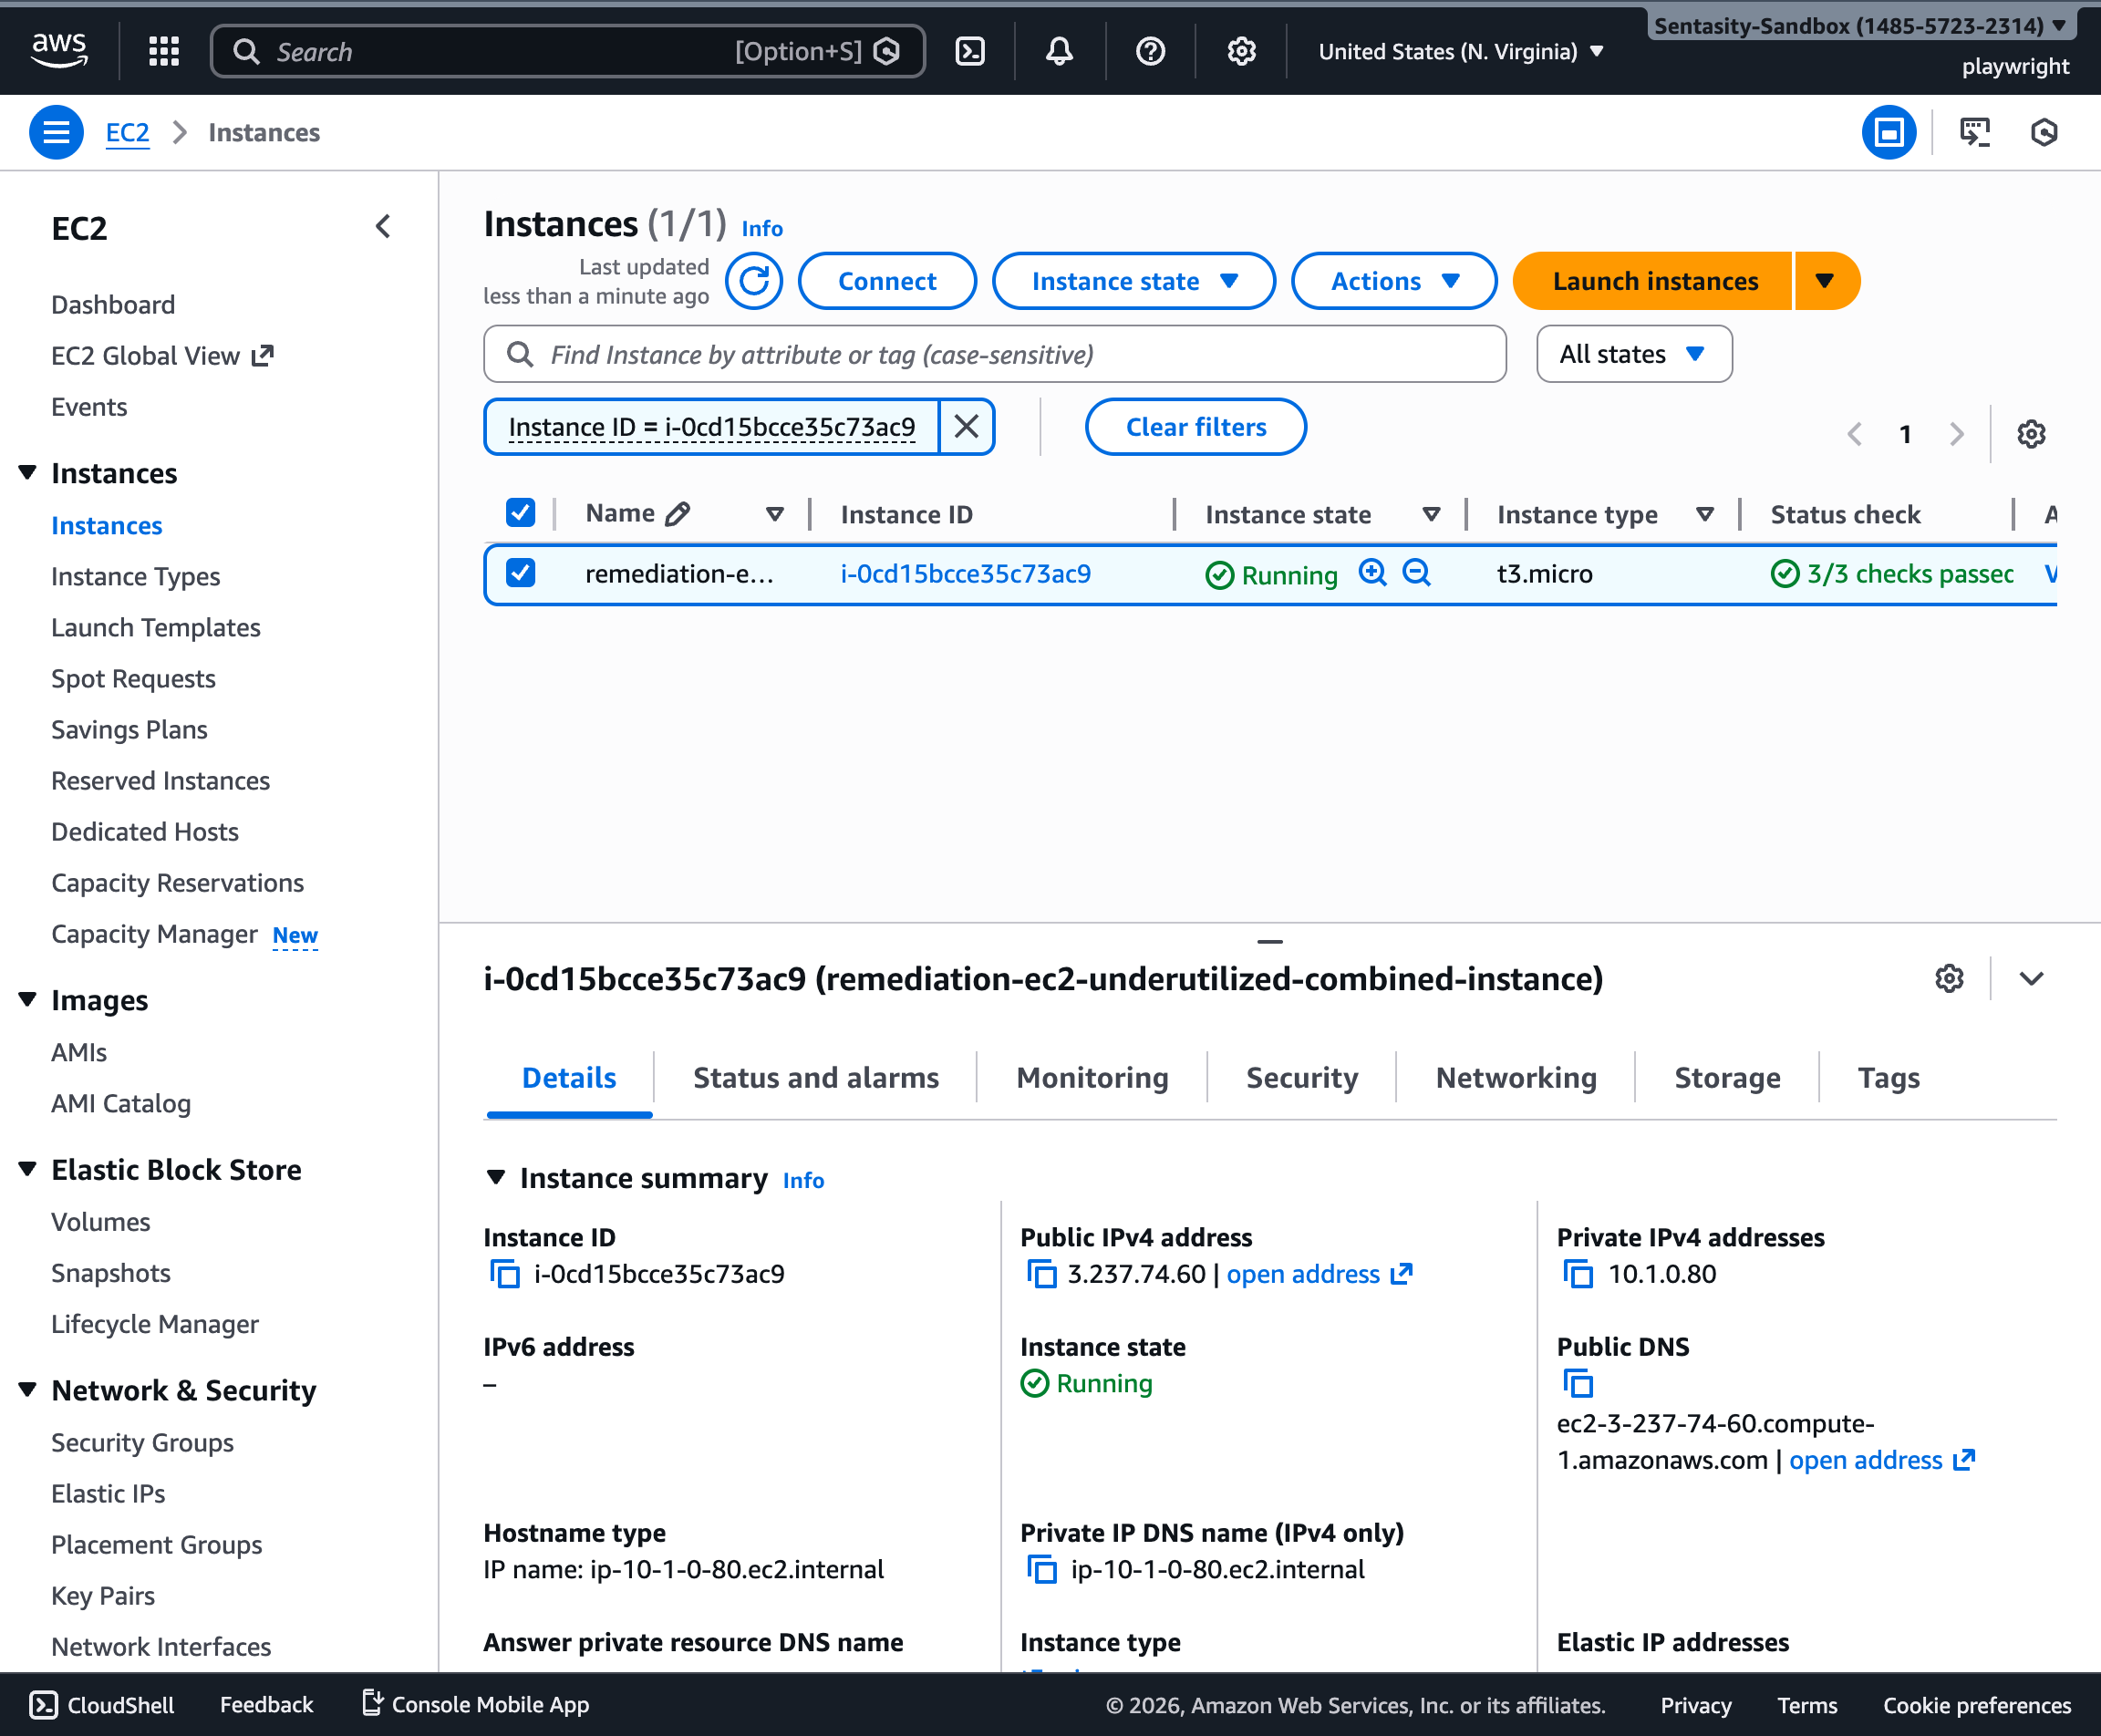Filter by Running state using zoom-in magnifier
The width and height of the screenshot is (2101, 1736).
point(1372,574)
